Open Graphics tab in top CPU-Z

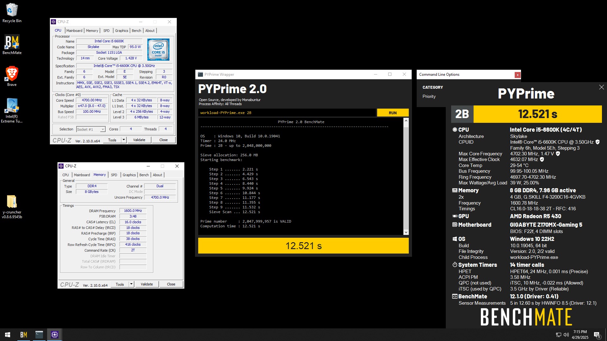click(122, 31)
